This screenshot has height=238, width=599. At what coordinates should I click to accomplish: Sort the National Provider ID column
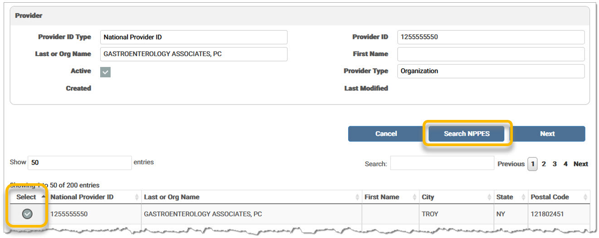pos(137,197)
